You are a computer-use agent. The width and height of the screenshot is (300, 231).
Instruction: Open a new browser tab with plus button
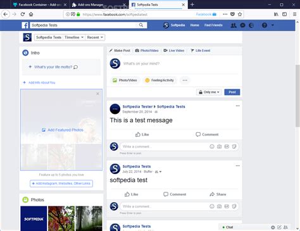(x=192, y=4)
